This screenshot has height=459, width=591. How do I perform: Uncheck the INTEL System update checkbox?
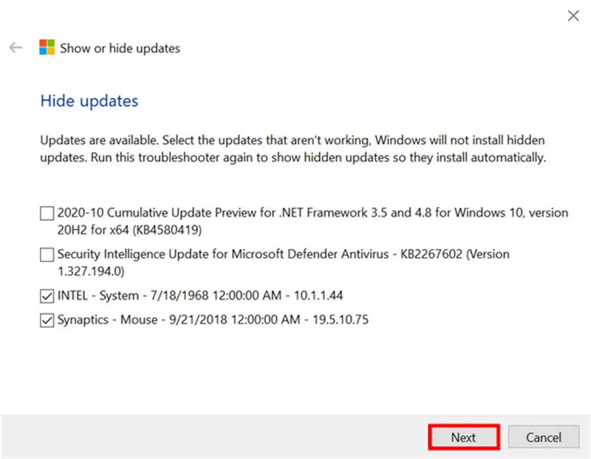tap(47, 296)
